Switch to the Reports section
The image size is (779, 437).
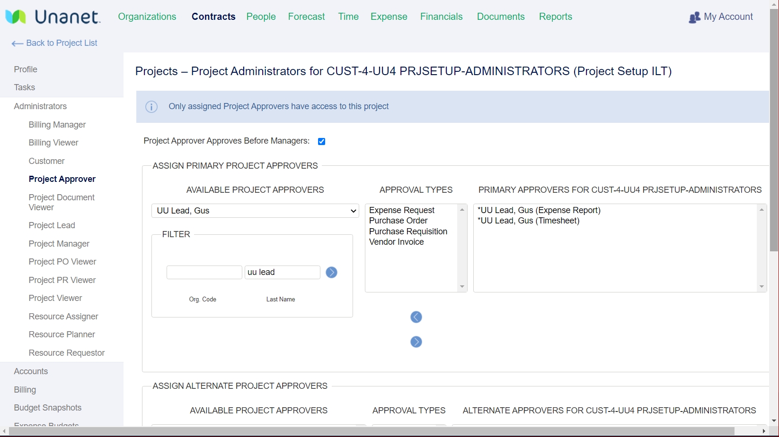pos(555,16)
